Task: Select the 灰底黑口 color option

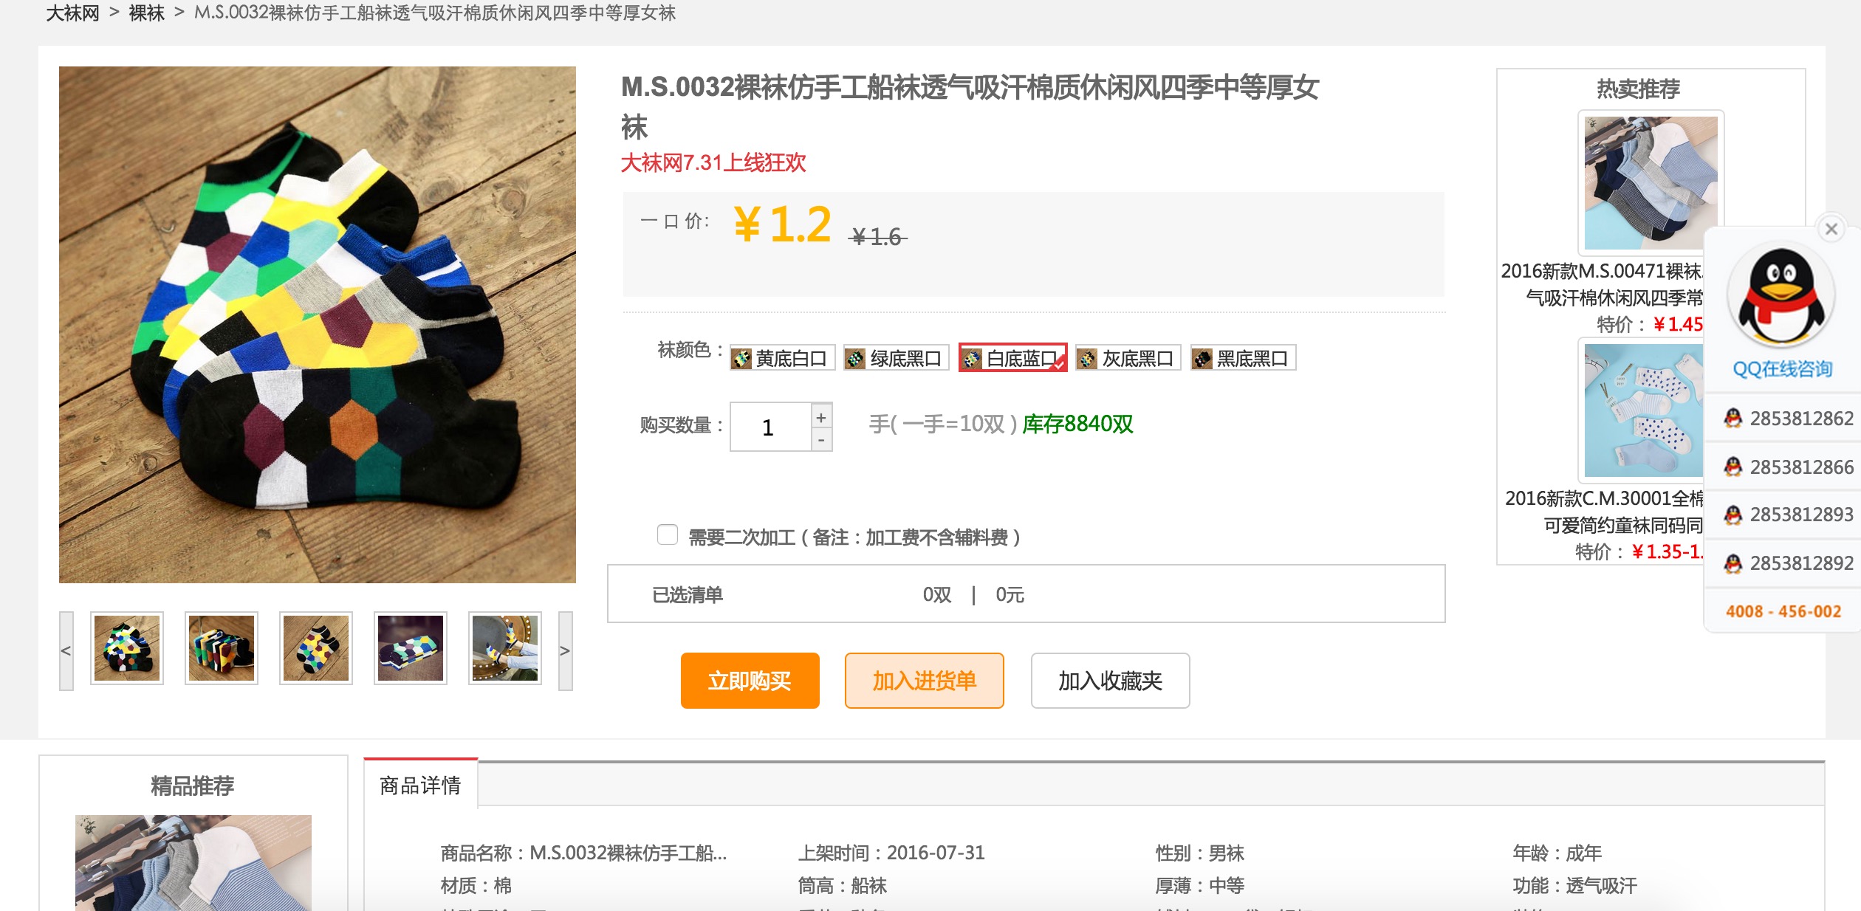Action: [1128, 358]
